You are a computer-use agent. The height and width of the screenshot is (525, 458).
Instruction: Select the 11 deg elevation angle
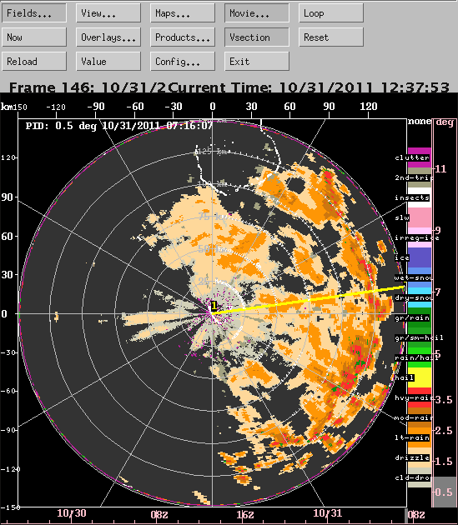pyautogui.click(x=441, y=168)
